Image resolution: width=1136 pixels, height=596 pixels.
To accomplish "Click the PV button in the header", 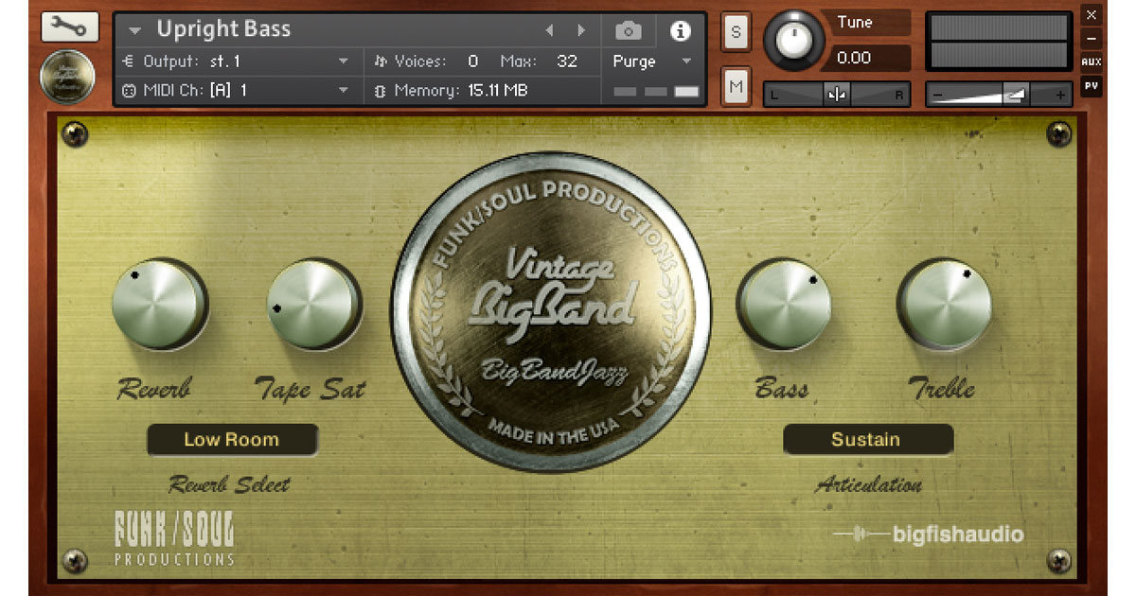I will pos(1092,86).
